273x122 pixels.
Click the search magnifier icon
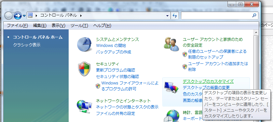254,16
